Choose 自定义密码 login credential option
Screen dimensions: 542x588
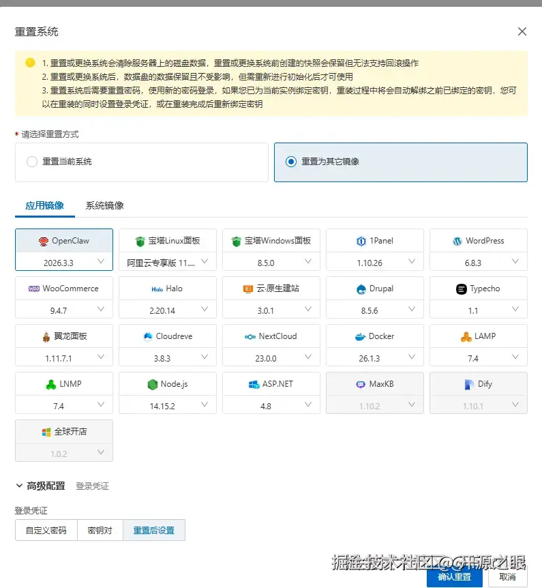click(46, 530)
